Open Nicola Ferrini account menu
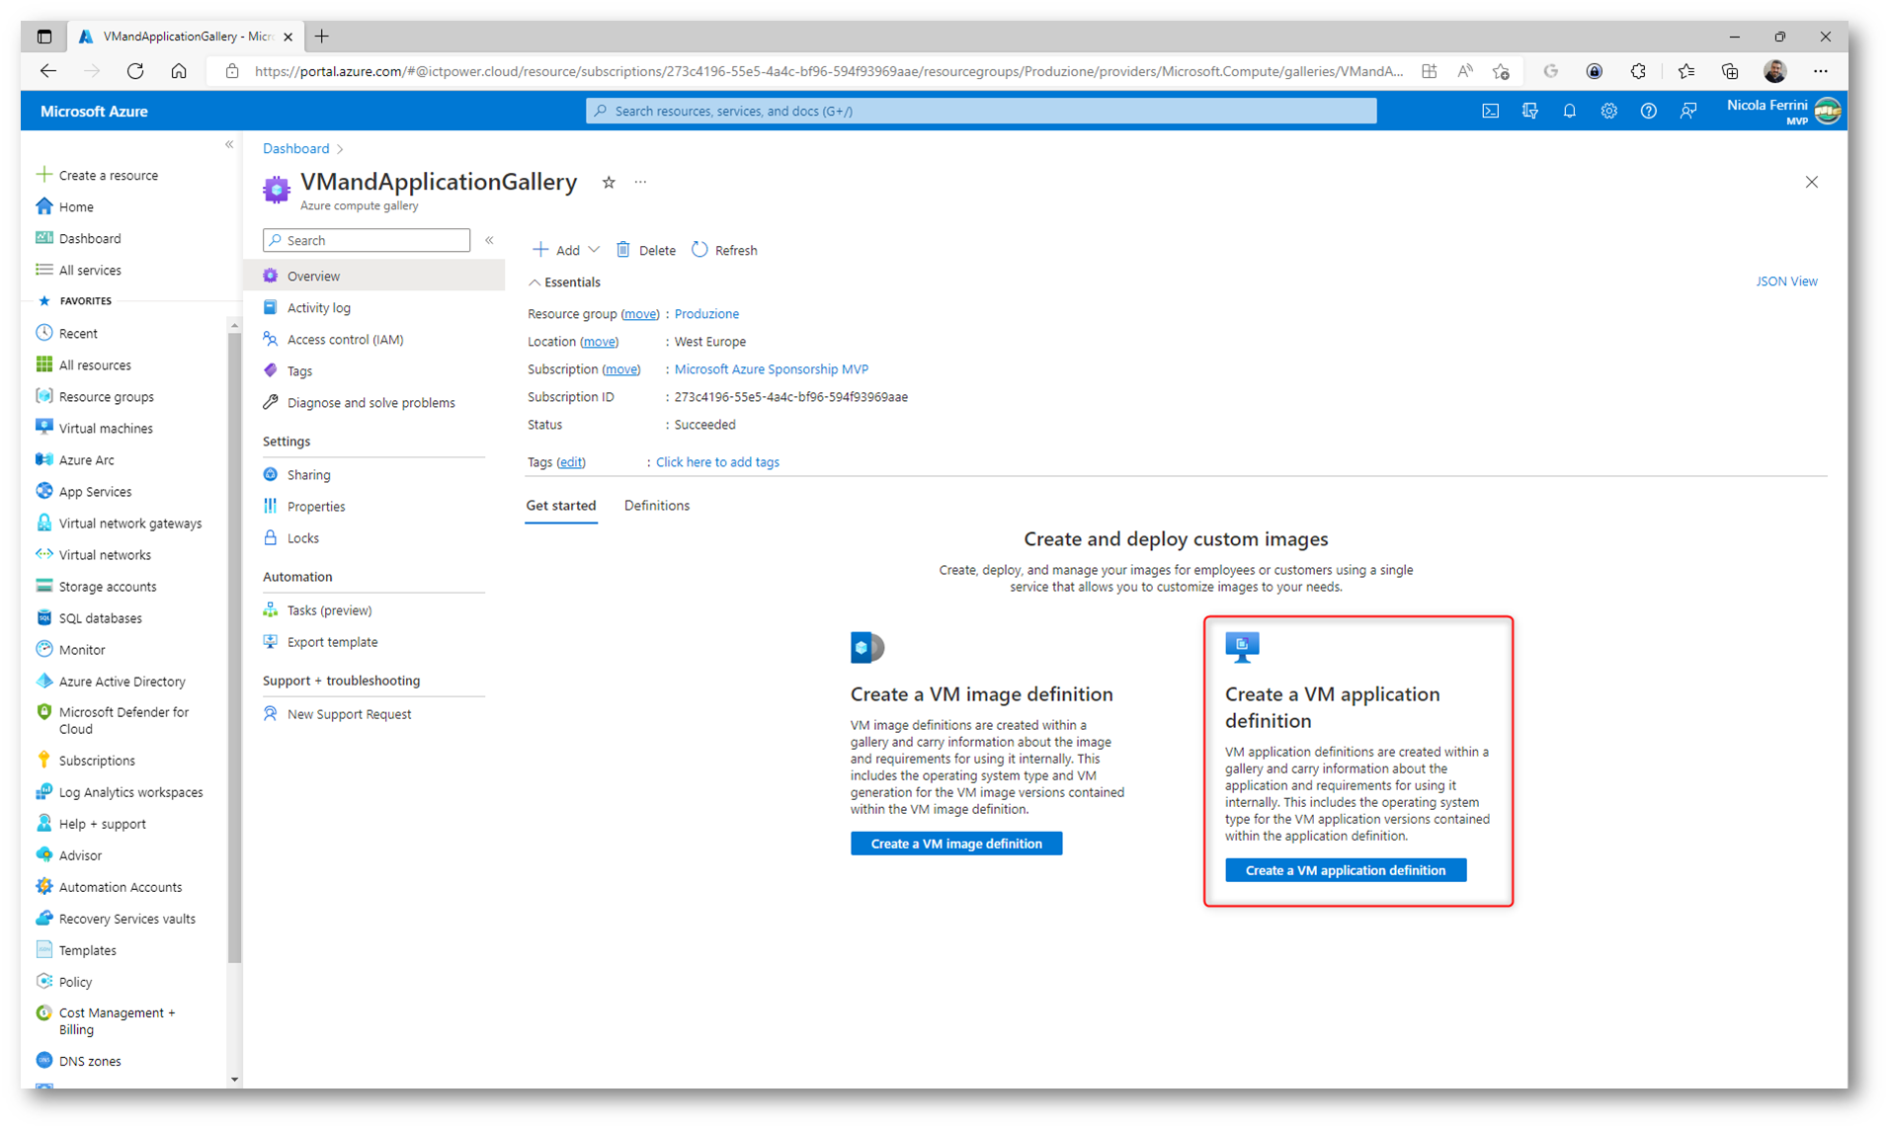 [x=1783, y=111]
